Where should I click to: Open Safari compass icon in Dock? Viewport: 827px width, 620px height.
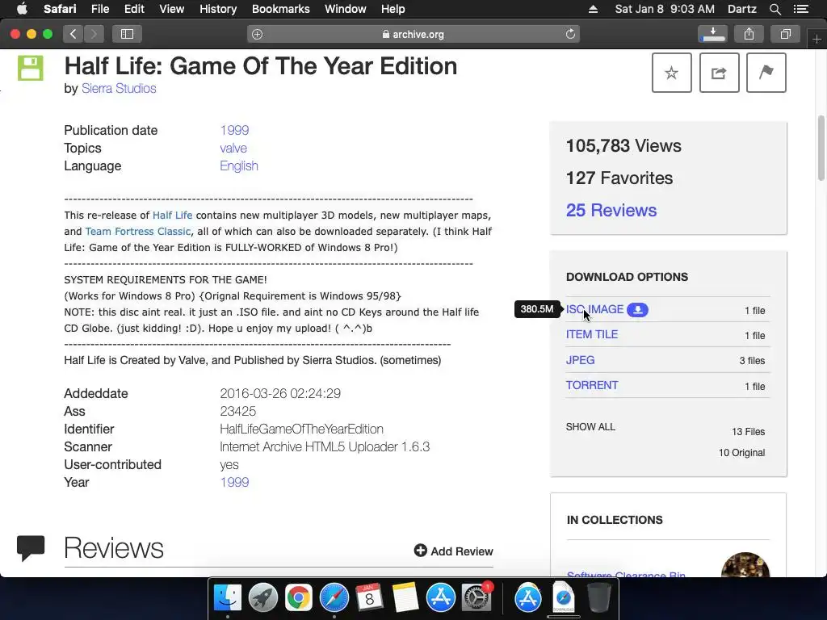coord(334,598)
